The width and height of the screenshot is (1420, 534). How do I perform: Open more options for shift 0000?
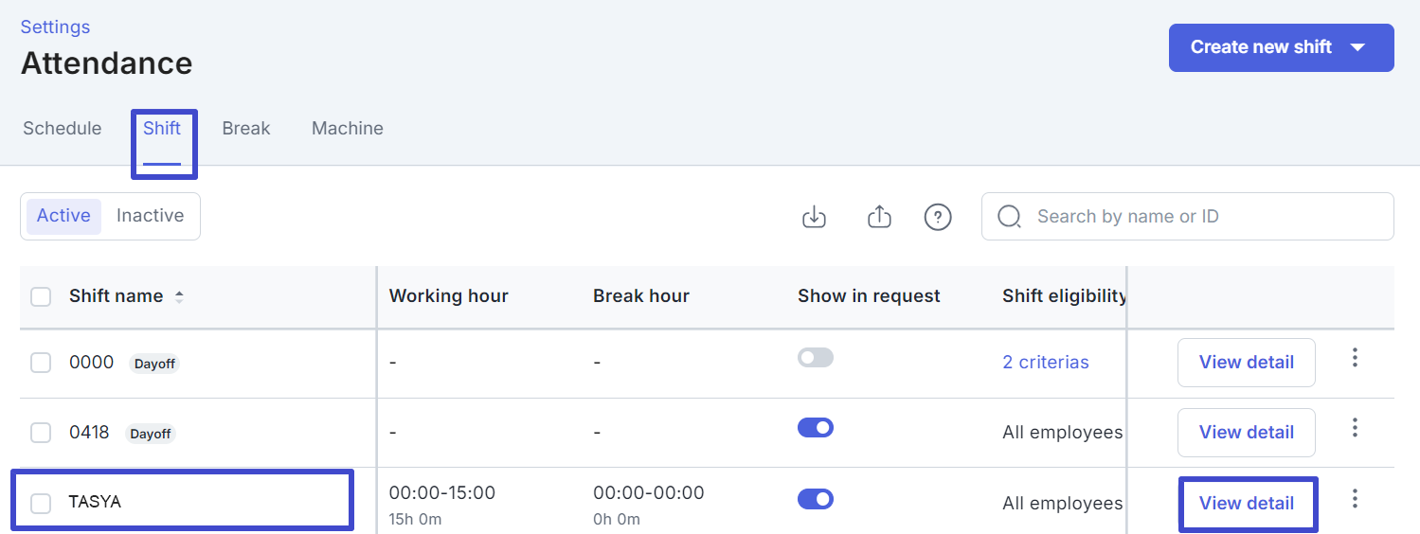[x=1356, y=358]
